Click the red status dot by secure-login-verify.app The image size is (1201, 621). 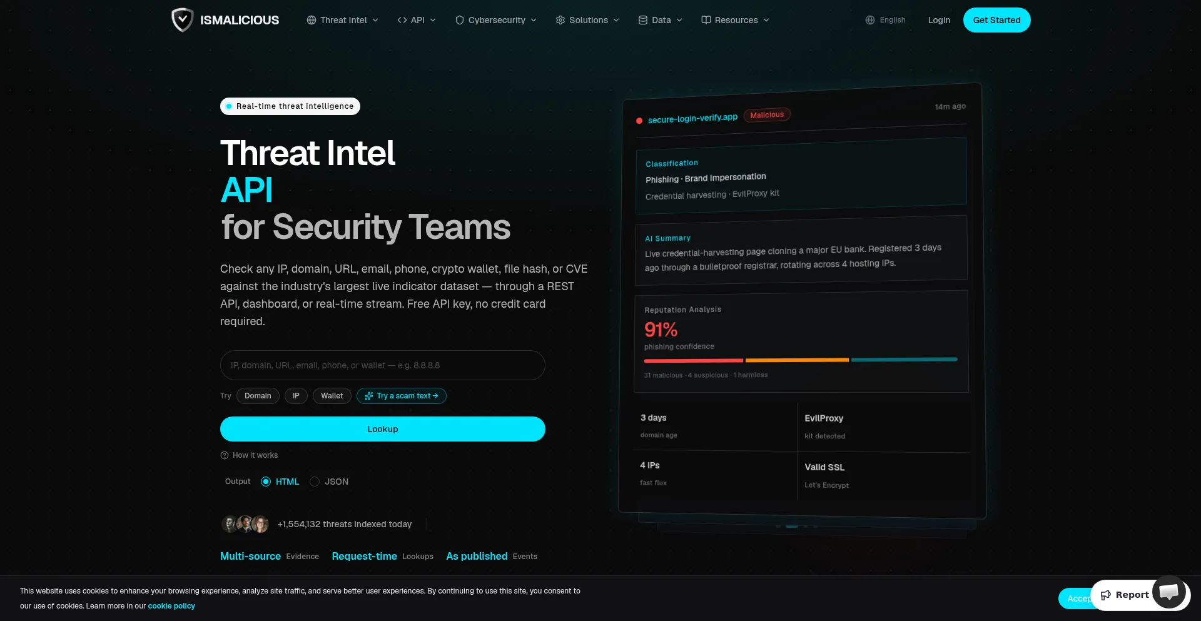click(x=639, y=121)
